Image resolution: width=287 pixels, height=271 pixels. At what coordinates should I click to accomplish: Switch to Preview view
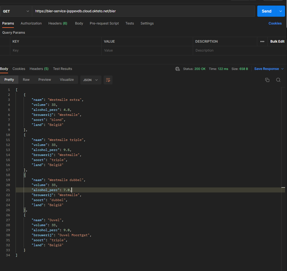pos(45,80)
